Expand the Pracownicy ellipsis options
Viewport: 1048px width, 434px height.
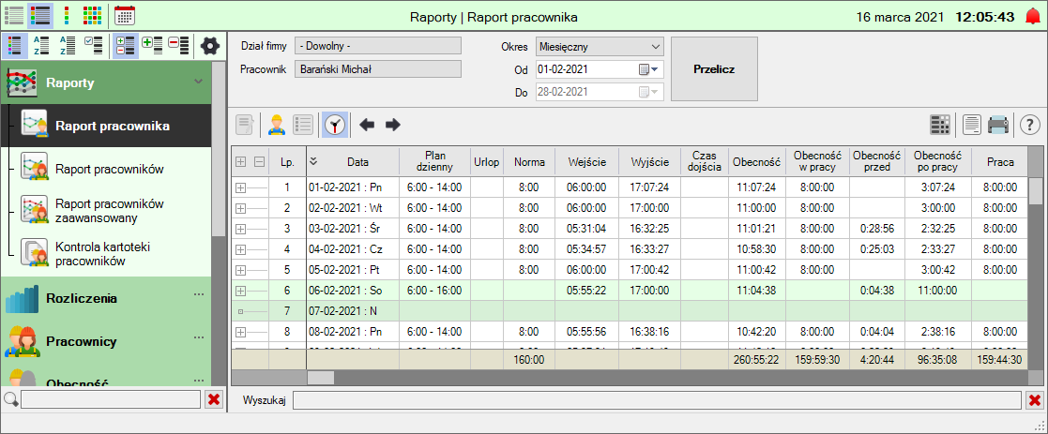pos(199,337)
